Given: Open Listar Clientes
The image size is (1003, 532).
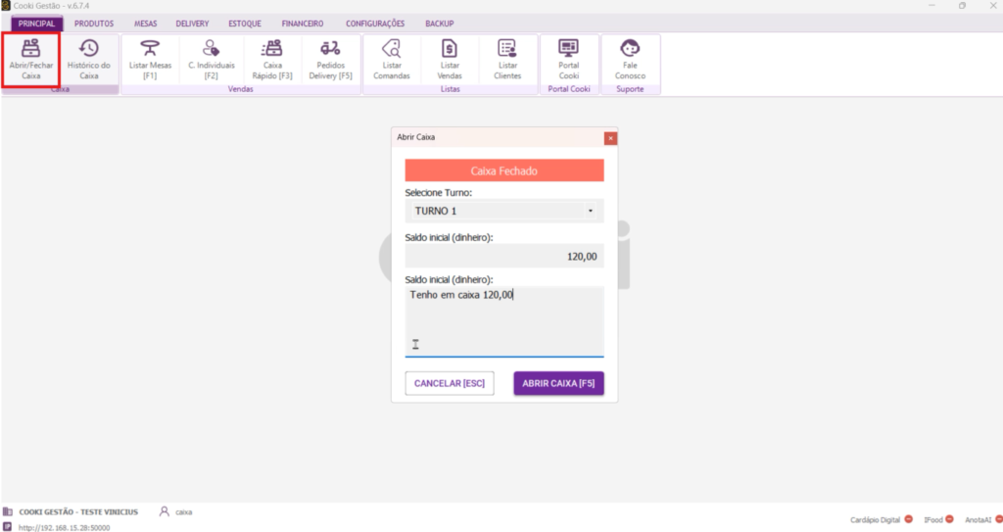Looking at the screenshot, I should coord(508,59).
